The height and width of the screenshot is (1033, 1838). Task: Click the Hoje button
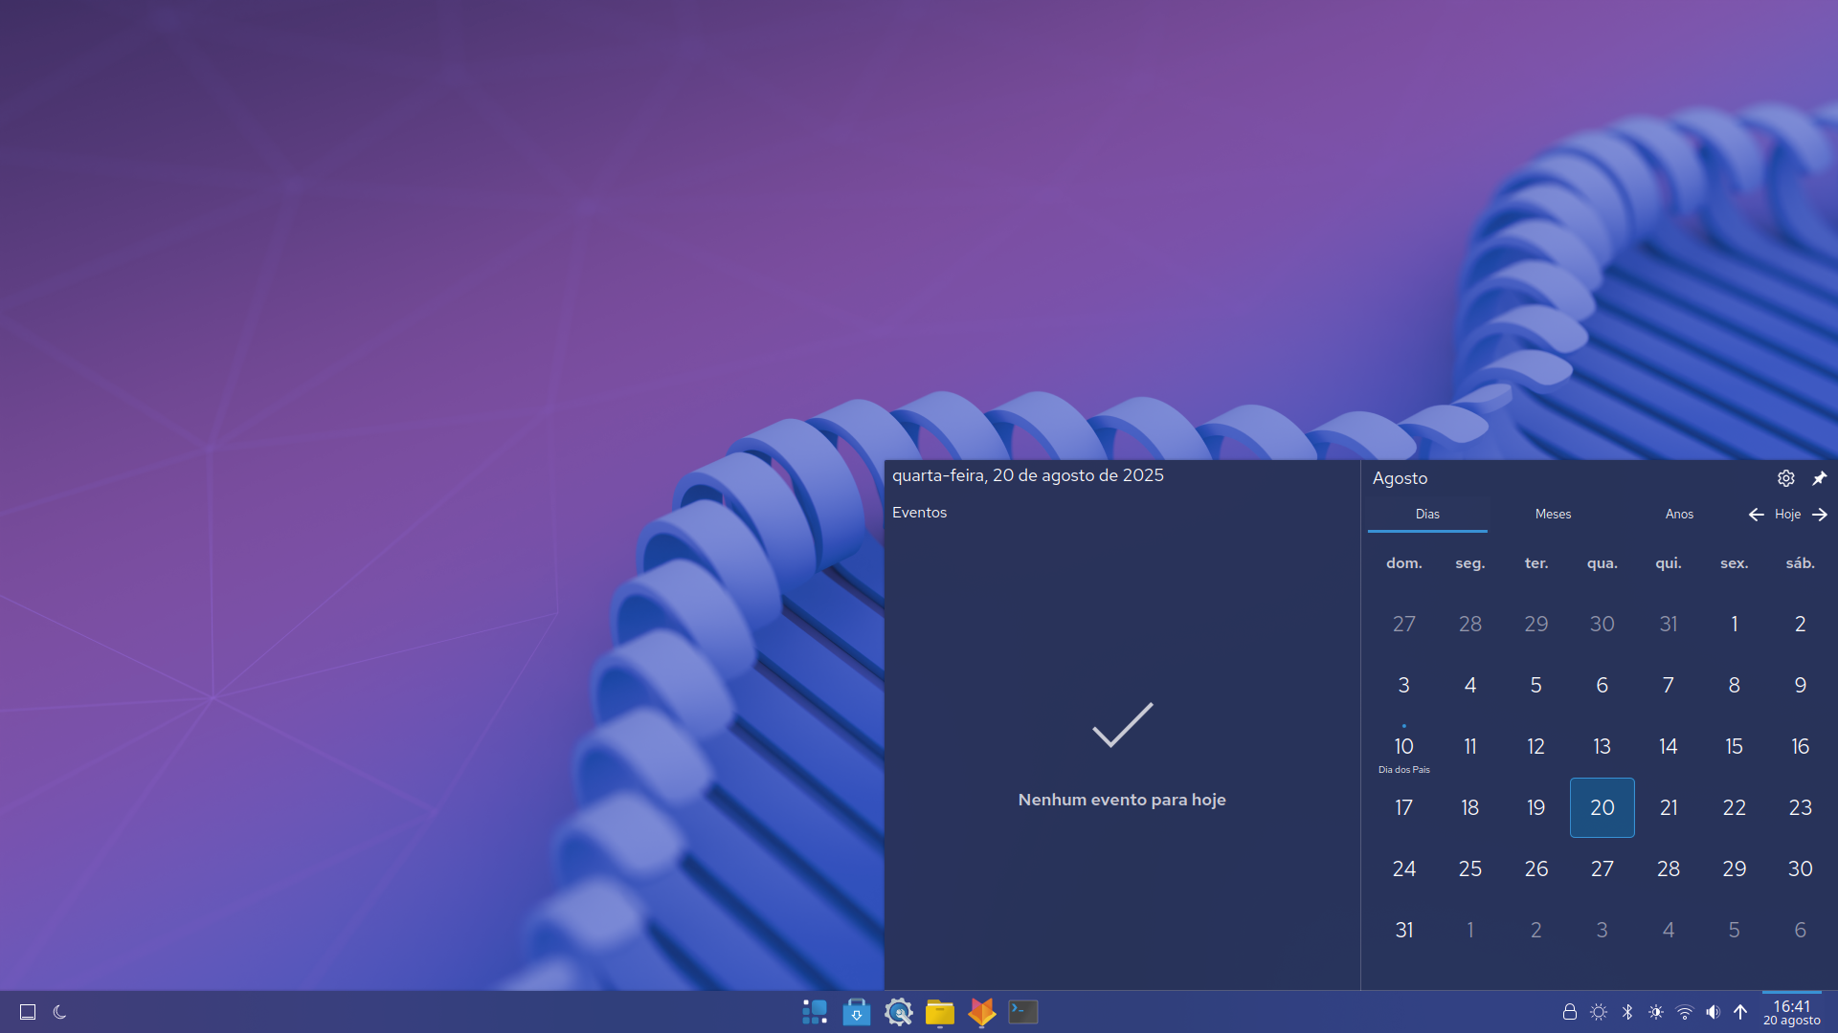pyautogui.click(x=1788, y=514)
